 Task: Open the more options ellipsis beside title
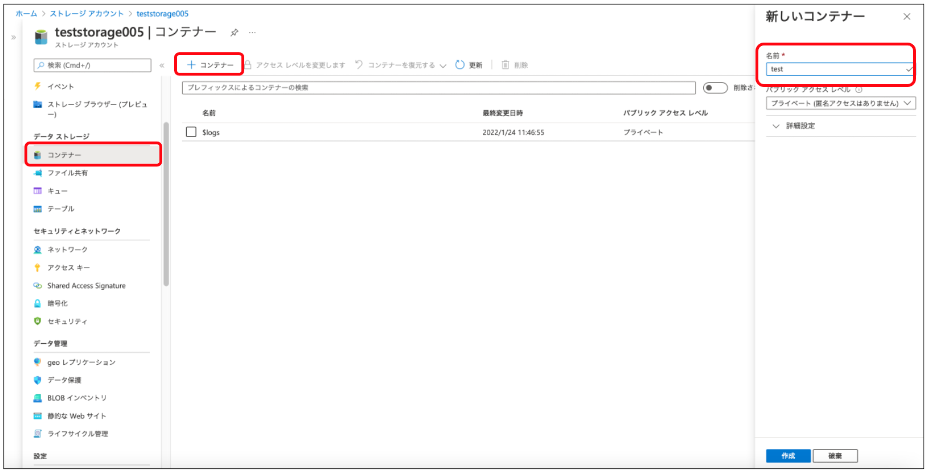252,32
